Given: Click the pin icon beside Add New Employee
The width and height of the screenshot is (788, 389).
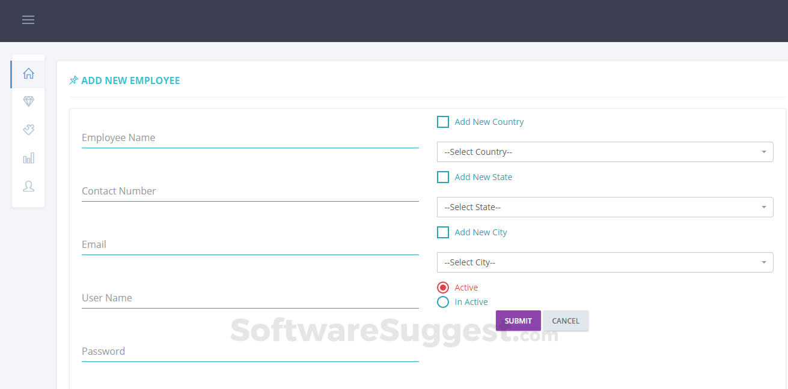Looking at the screenshot, I should click(74, 80).
